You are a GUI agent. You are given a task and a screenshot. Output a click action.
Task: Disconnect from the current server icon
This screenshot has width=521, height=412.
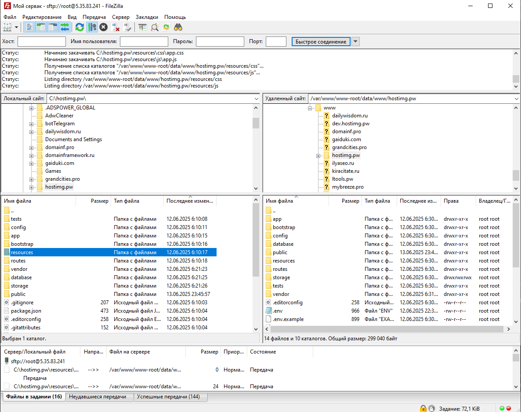[116, 27]
